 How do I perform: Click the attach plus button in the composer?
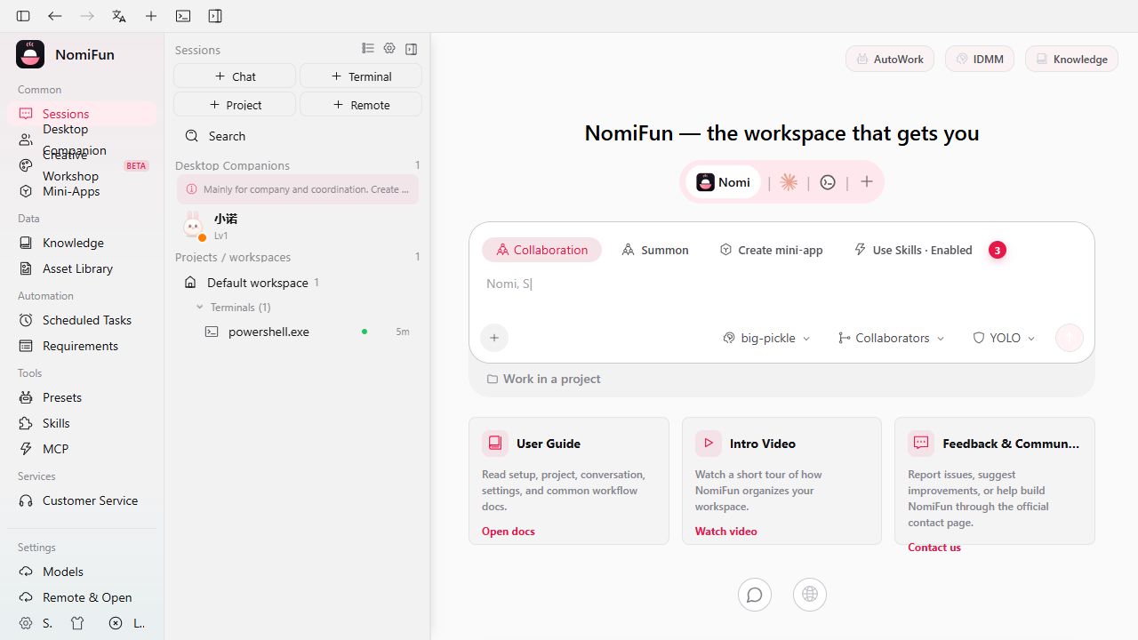click(x=494, y=338)
